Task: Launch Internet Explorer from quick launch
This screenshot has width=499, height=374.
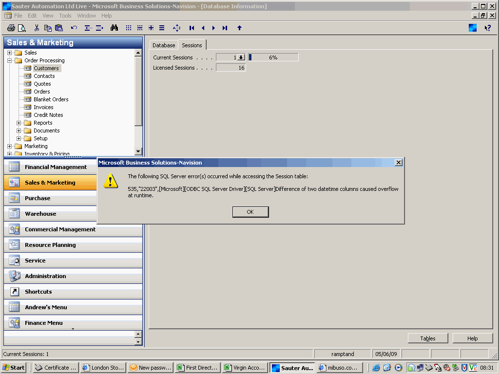Action: click(376, 368)
